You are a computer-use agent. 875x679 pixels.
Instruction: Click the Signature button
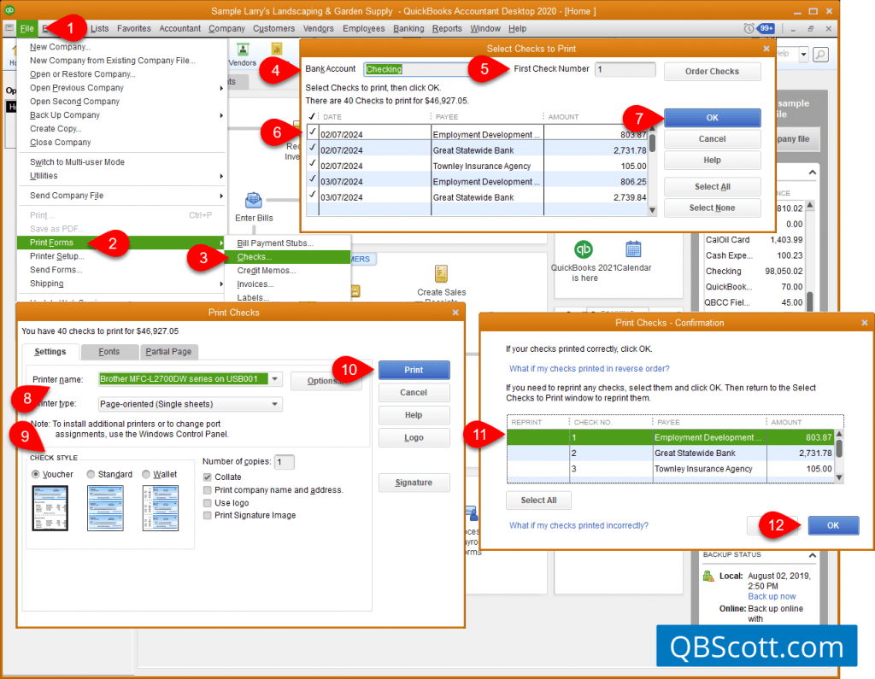click(414, 483)
